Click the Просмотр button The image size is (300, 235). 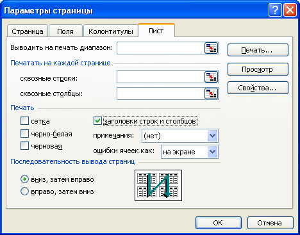[x=258, y=69]
